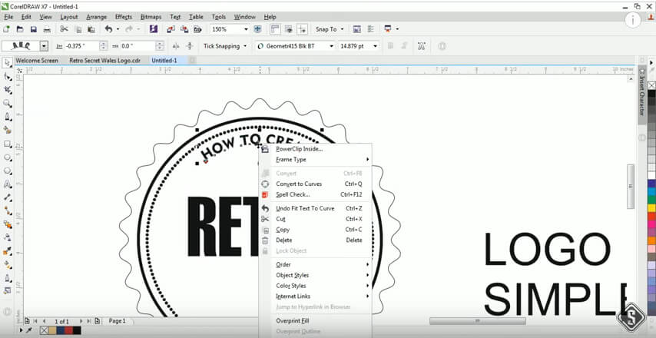Open the Geometr415 Blk BT font dropdown
The width and height of the screenshot is (656, 338).
pos(332,46)
